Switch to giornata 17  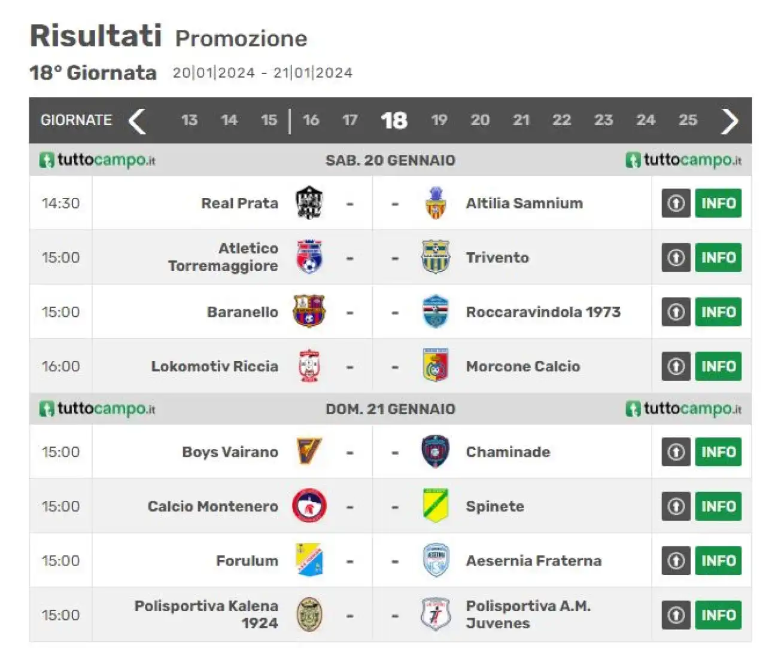click(350, 120)
